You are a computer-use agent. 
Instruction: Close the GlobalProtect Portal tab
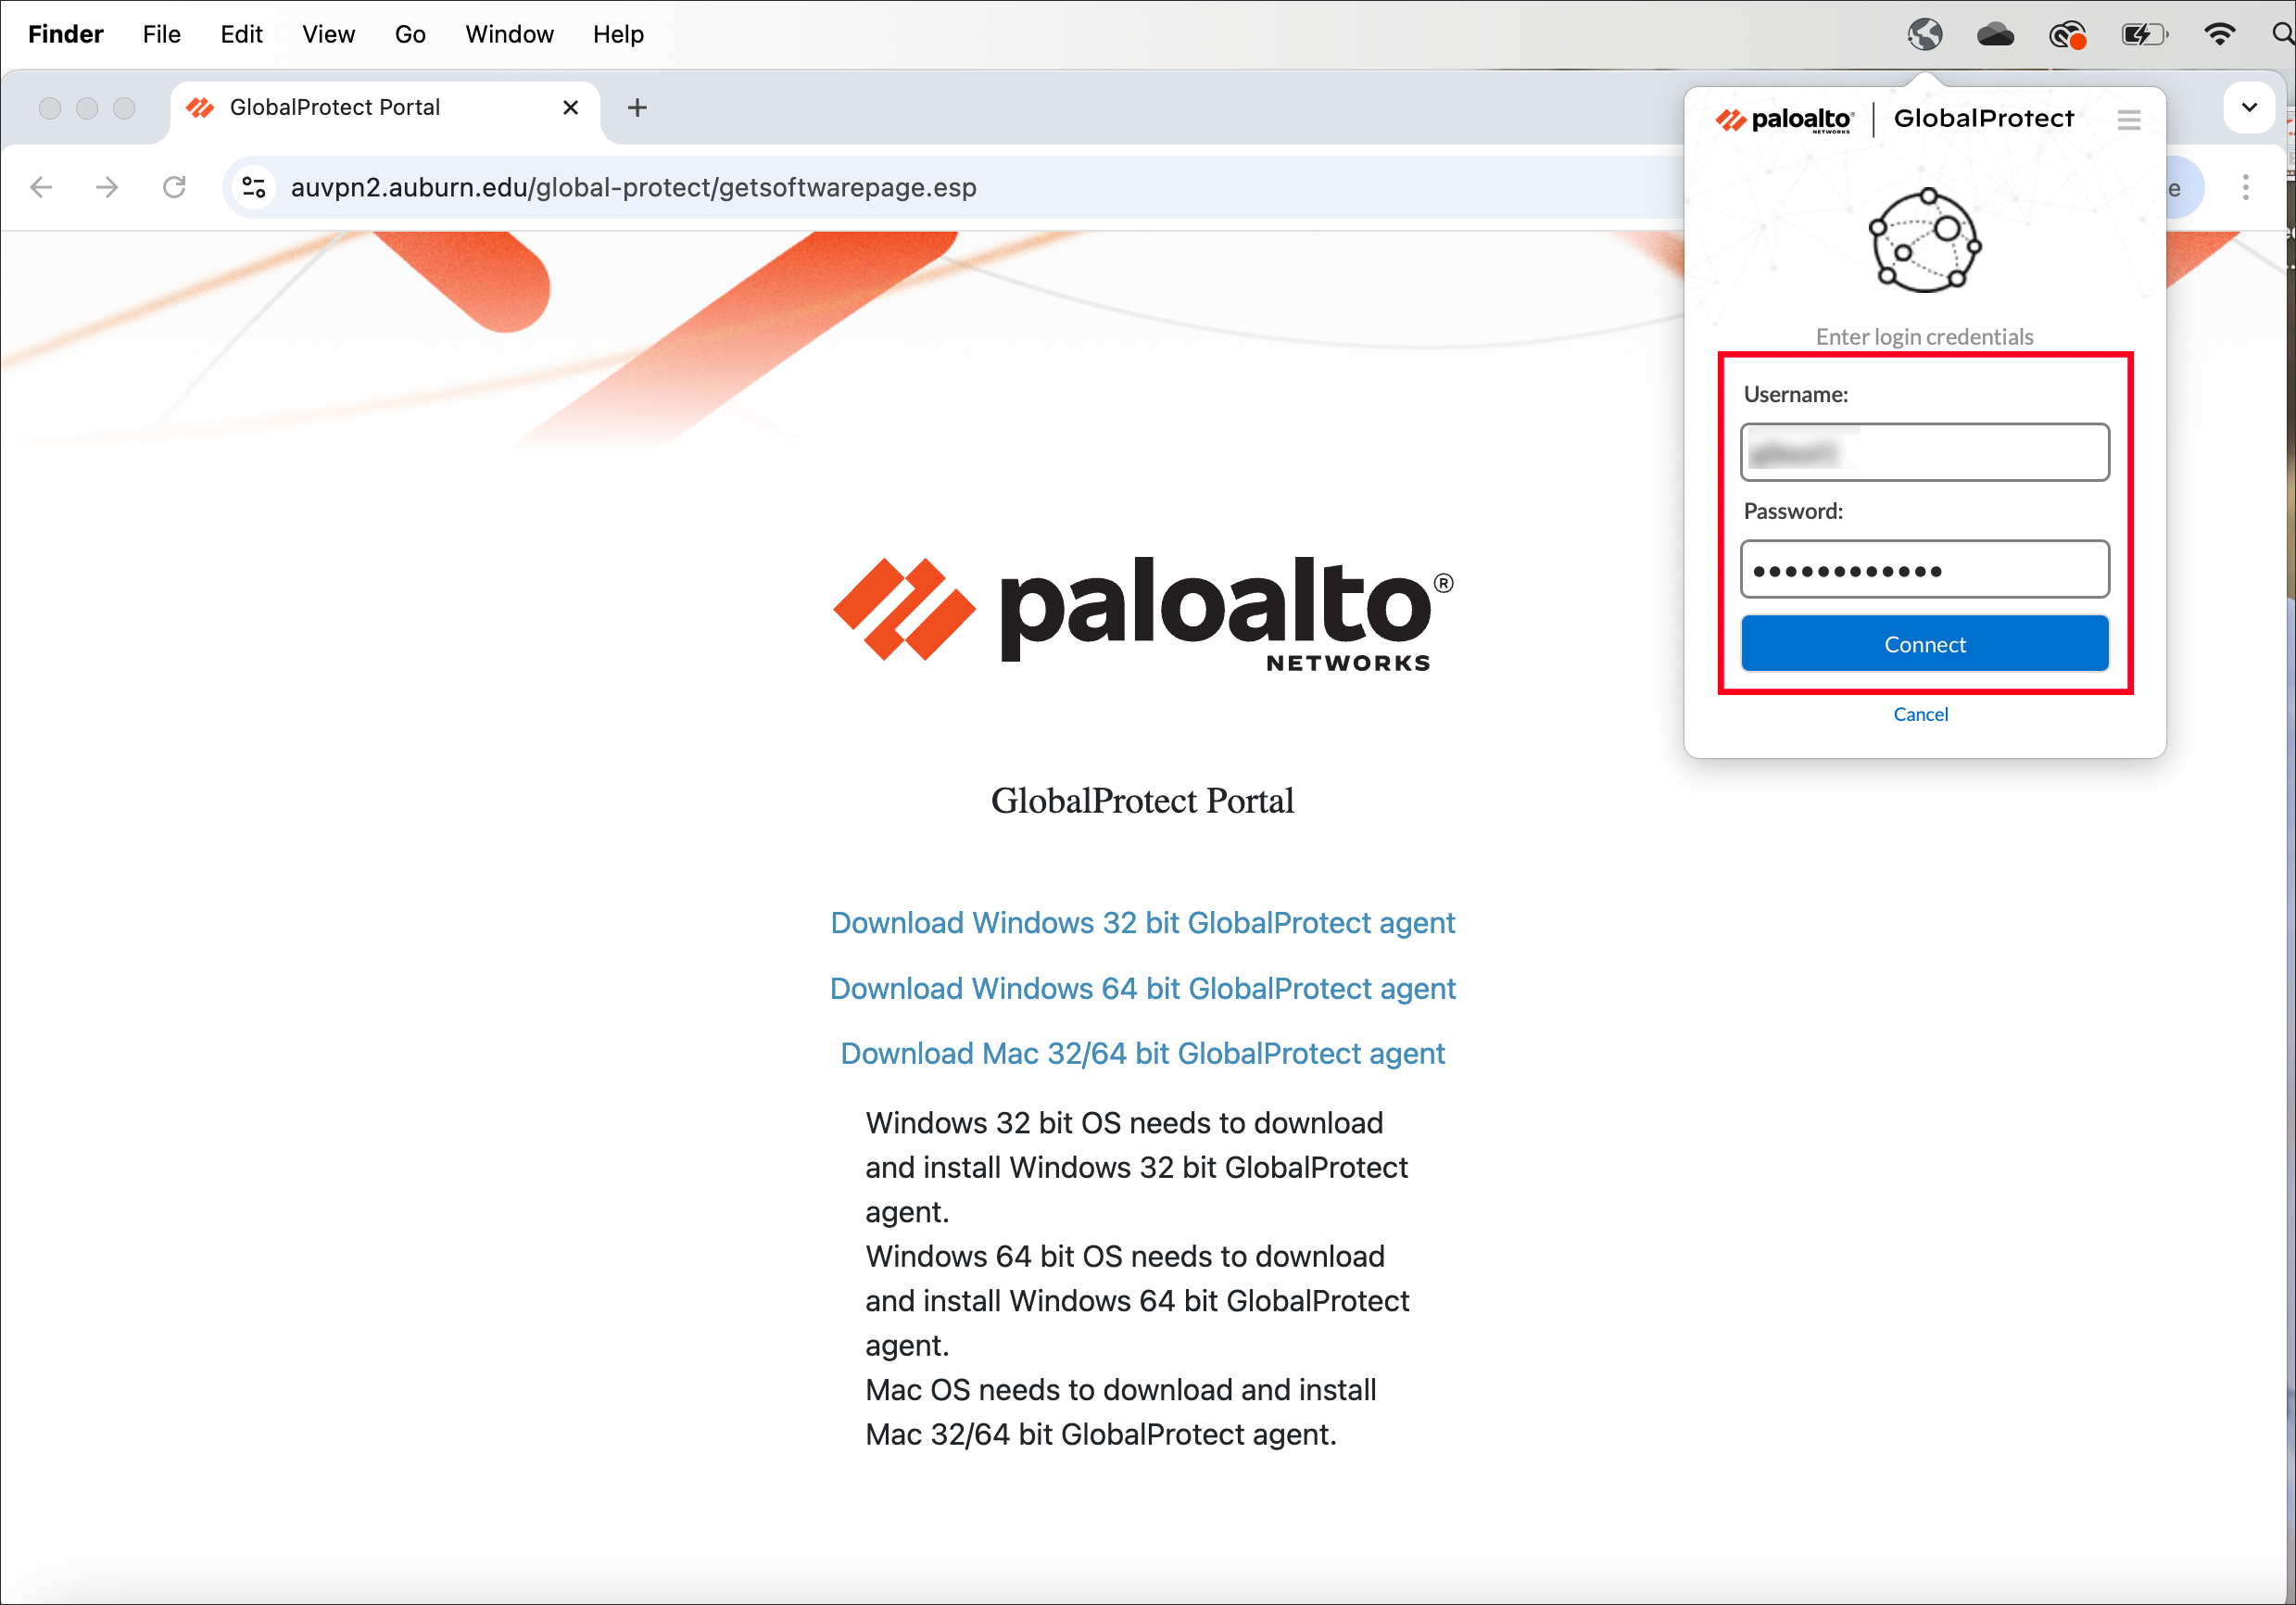click(570, 107)
